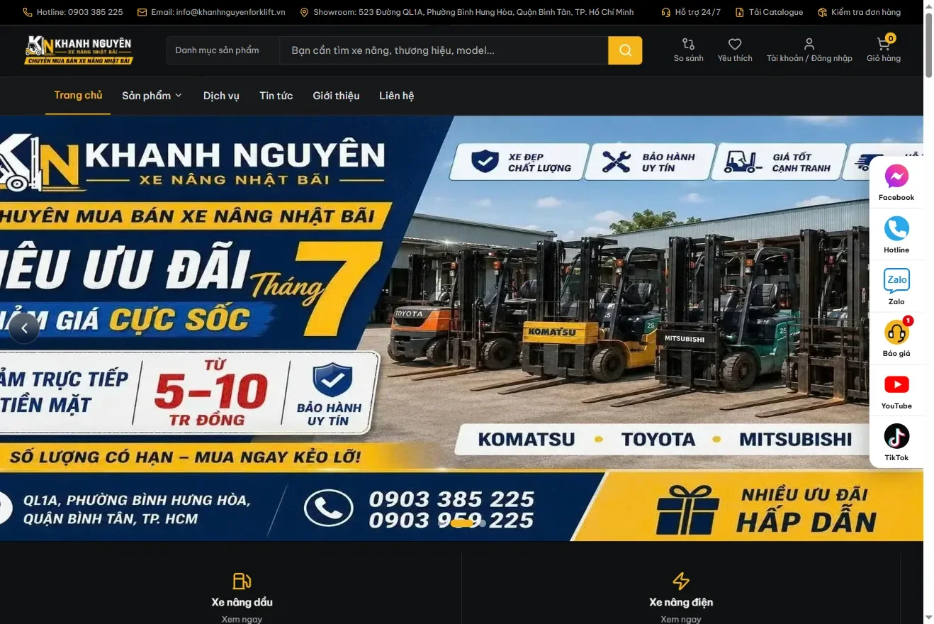934x624 pixels.
Task: Click the Khanh Nguyên logo in header
Action: [79, 50]
